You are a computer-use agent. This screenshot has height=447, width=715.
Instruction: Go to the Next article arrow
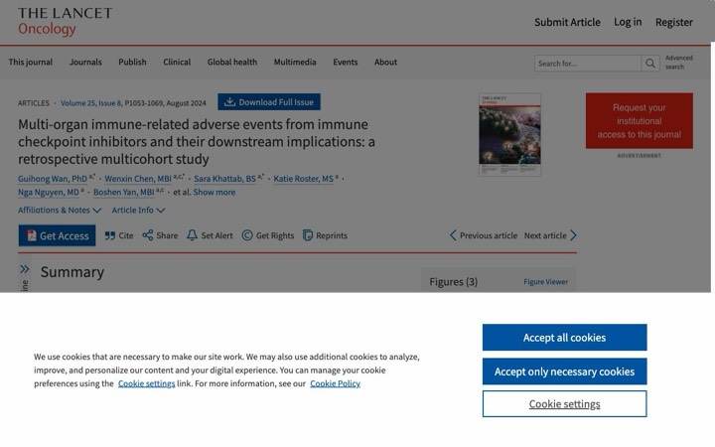[574, 235]
